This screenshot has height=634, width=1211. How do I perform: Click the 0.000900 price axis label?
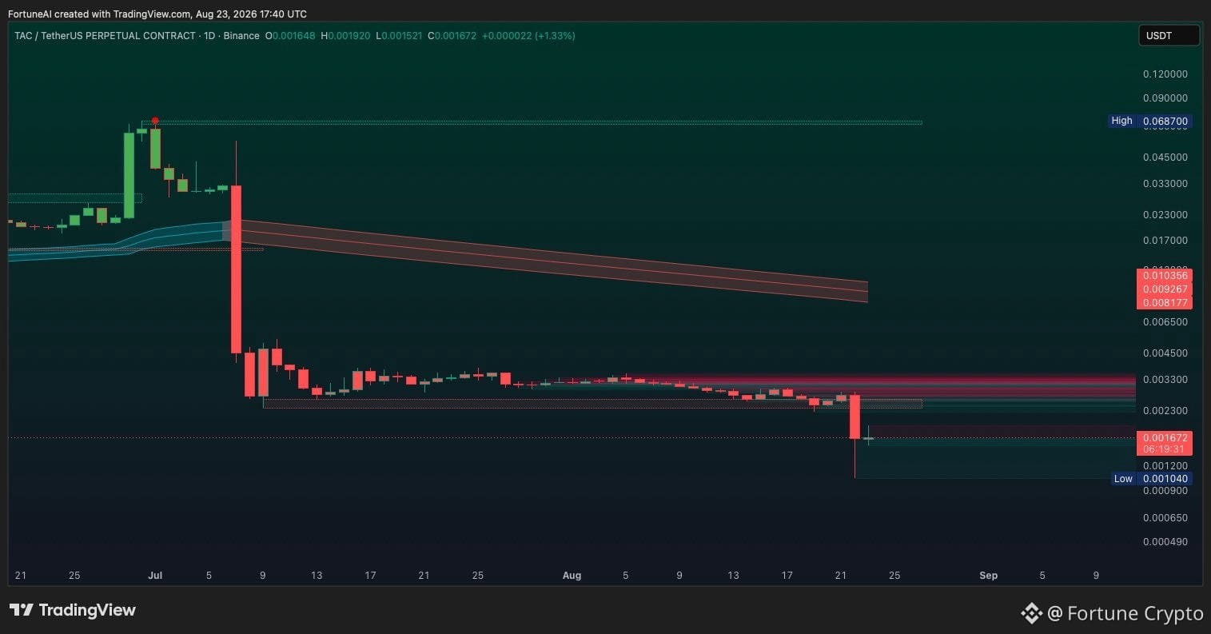pyautogui.click(x=1165, y=490)
